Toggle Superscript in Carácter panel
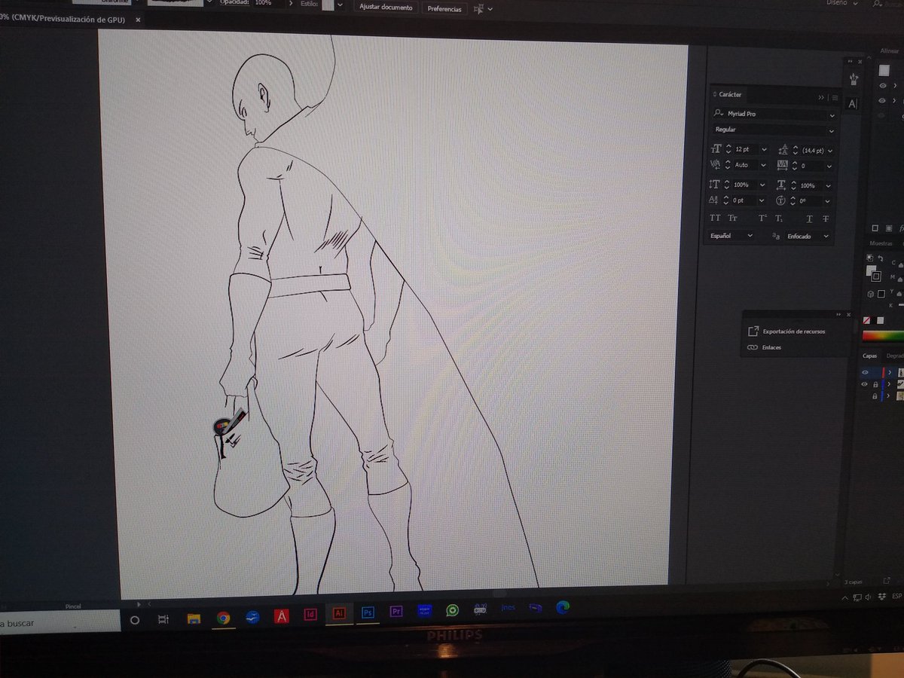 (x=762, y=218)
